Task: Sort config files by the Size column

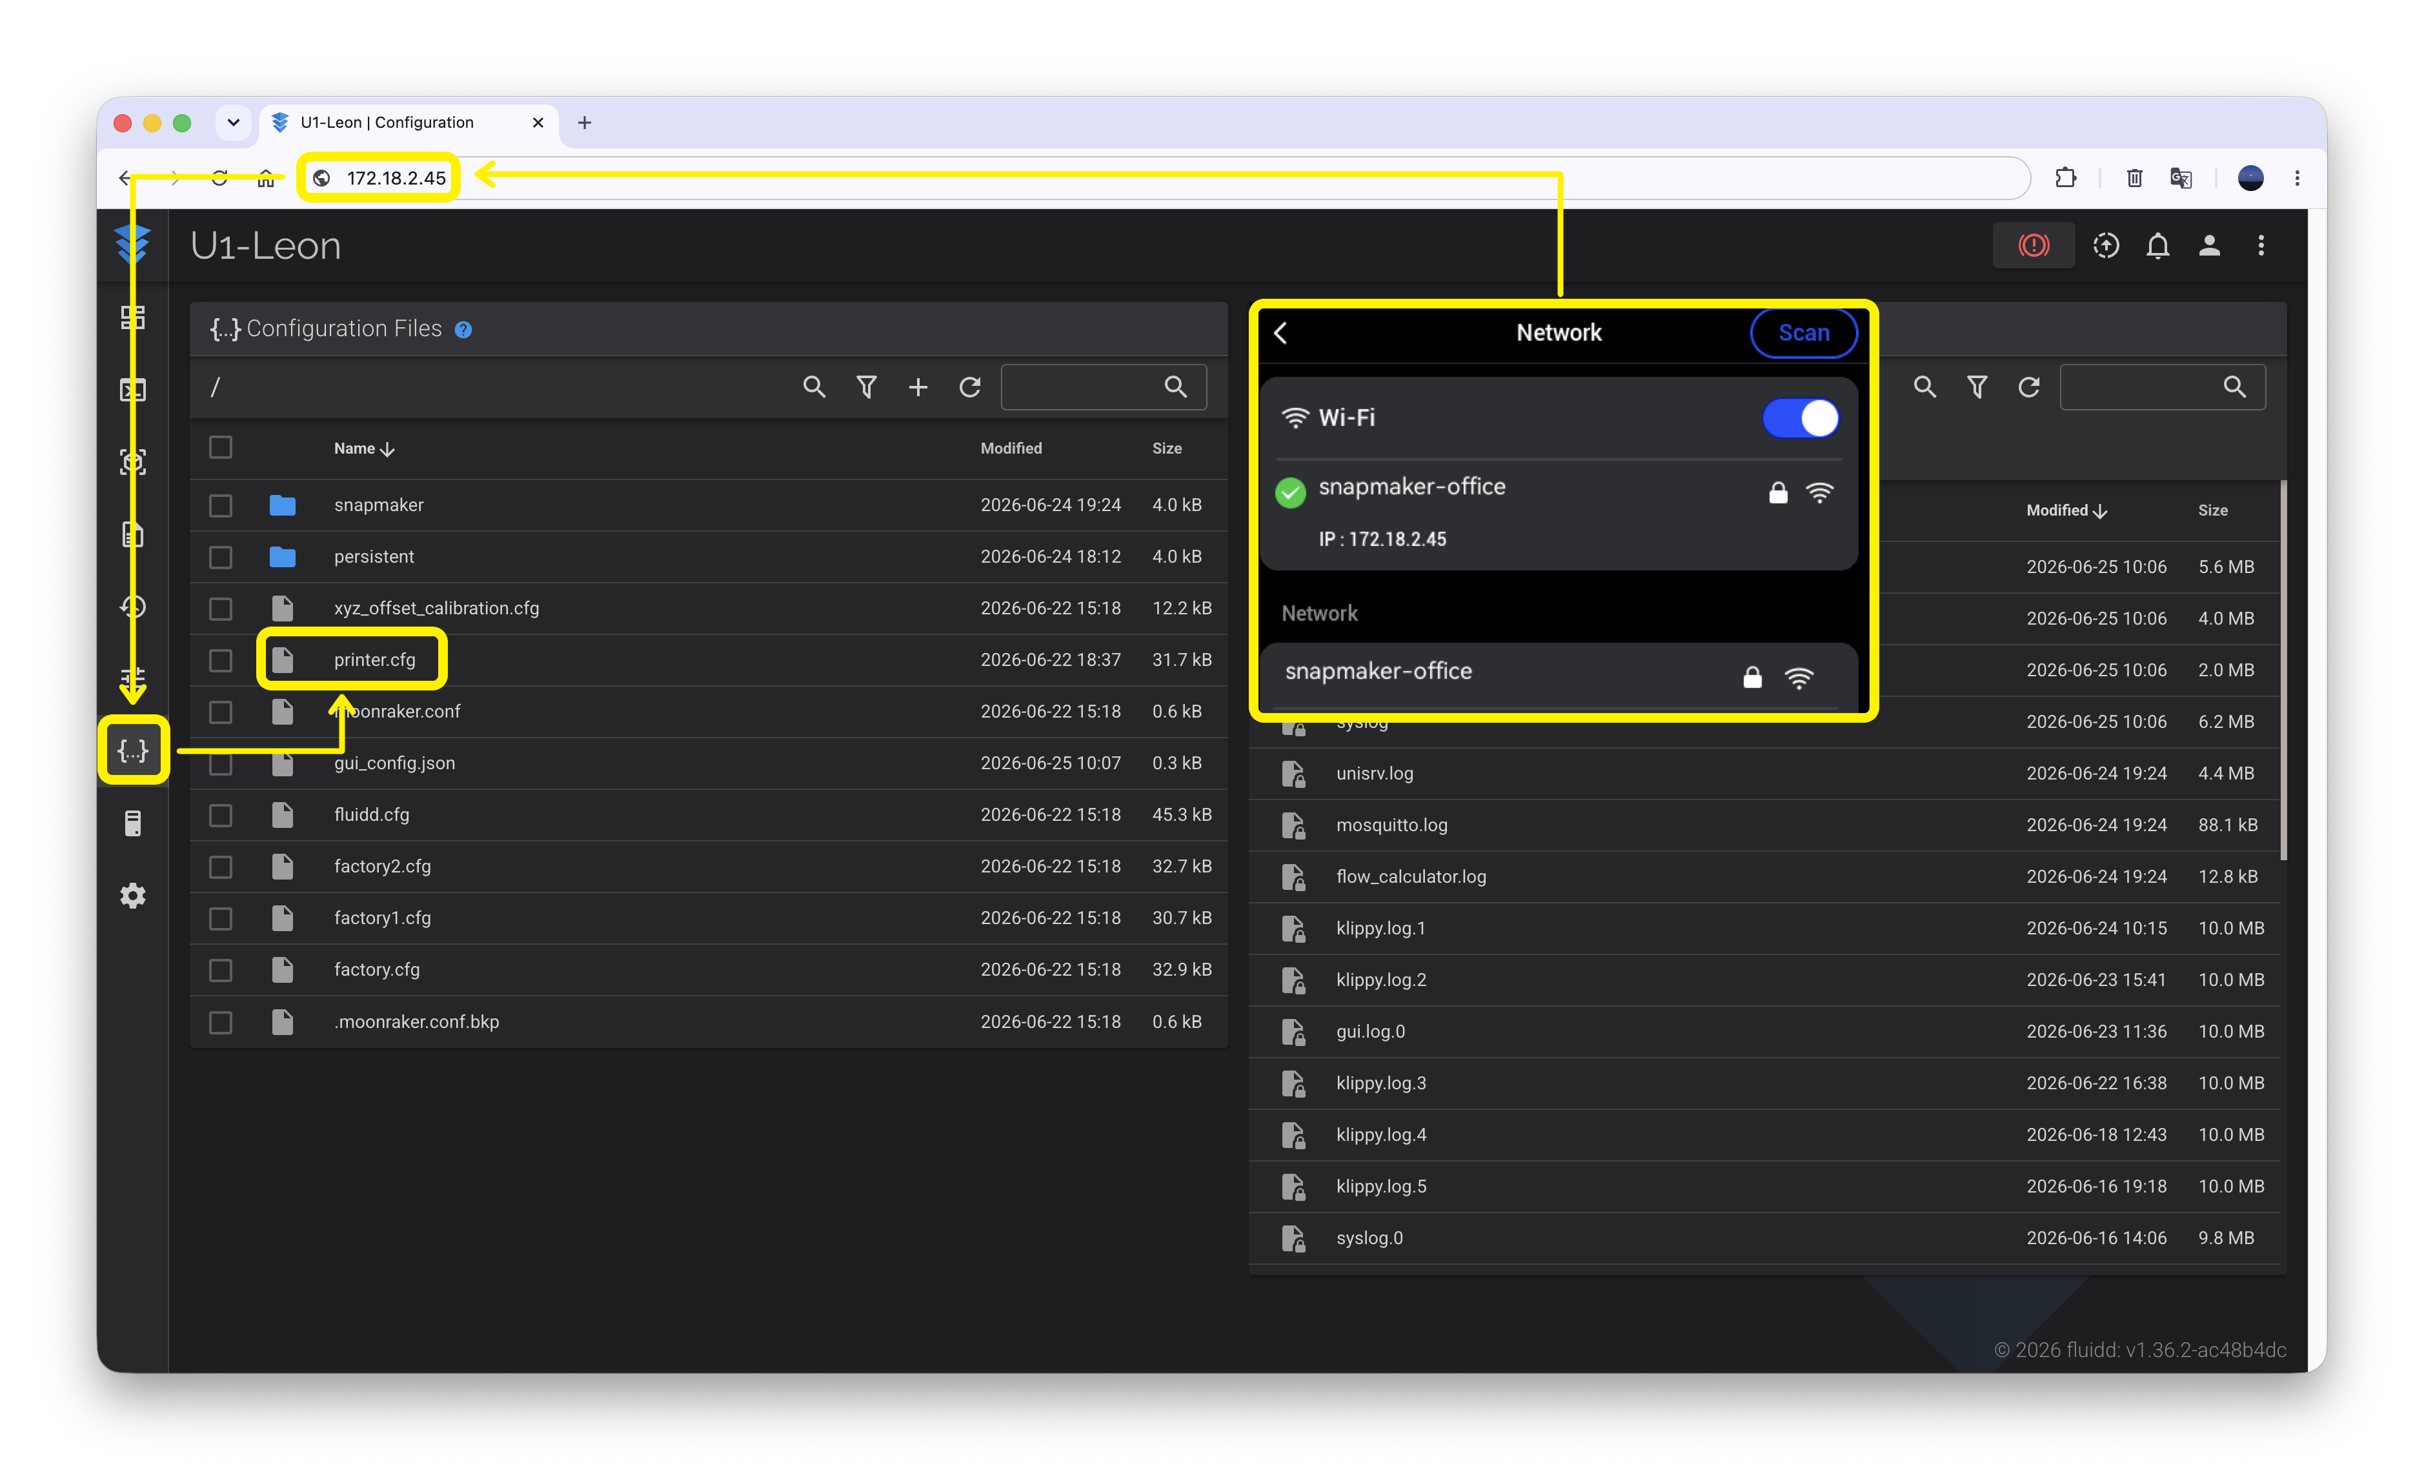Action: click(x=1167, y=448)
